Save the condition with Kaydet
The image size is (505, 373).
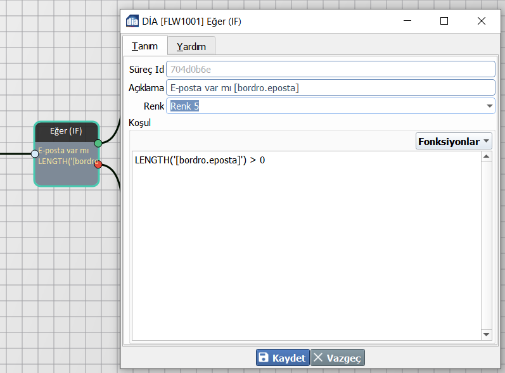pos(283,358)
